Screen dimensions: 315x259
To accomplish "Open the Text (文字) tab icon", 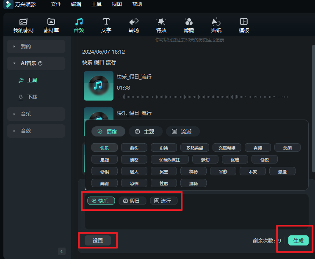I will tap(106, 22).
